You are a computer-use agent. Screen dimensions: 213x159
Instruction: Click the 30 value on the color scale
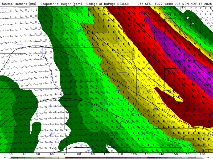click(11, 154)
